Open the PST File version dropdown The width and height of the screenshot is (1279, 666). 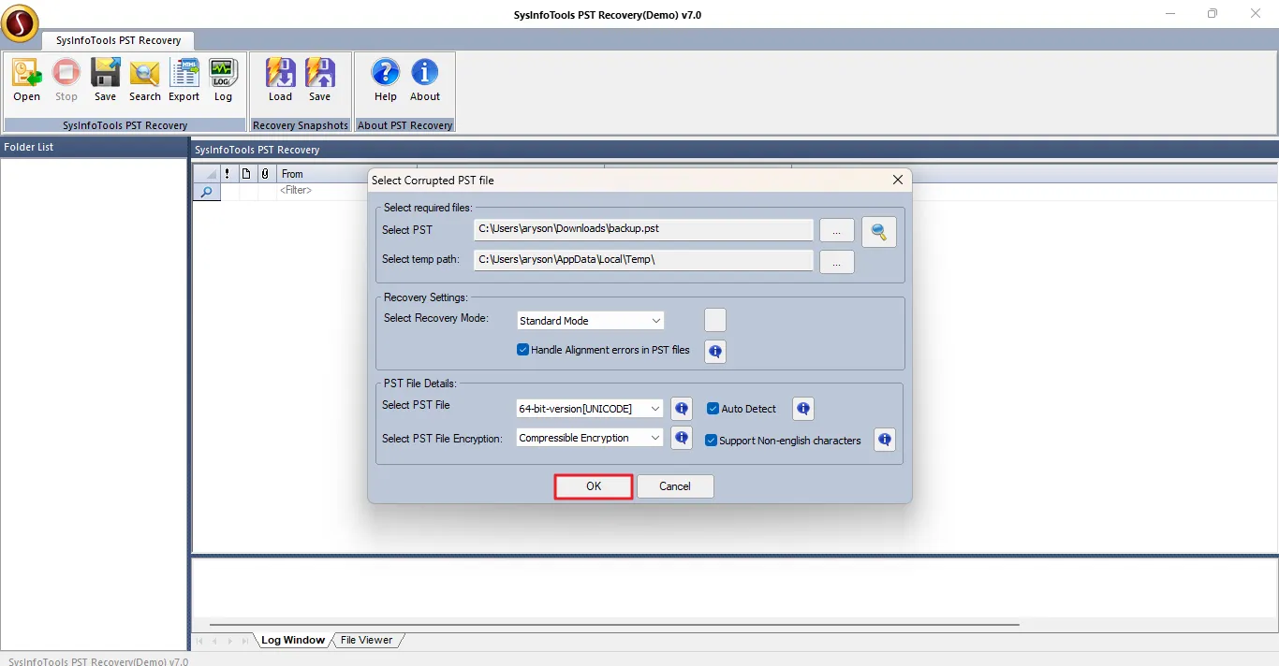591,409
